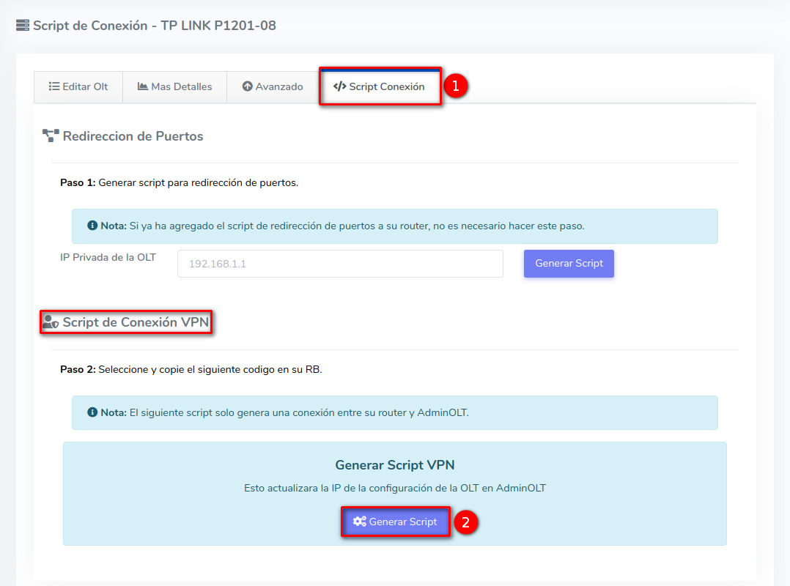Click the user shield icon beside Script de Conexión VPN
The image size is (790, 586).
coord(51,322)
